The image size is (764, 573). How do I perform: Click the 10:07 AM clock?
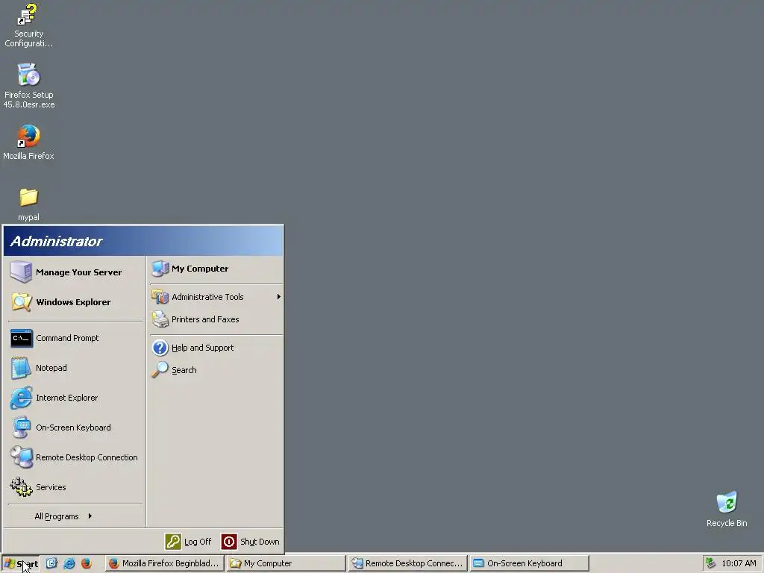(x=739, y=563)
